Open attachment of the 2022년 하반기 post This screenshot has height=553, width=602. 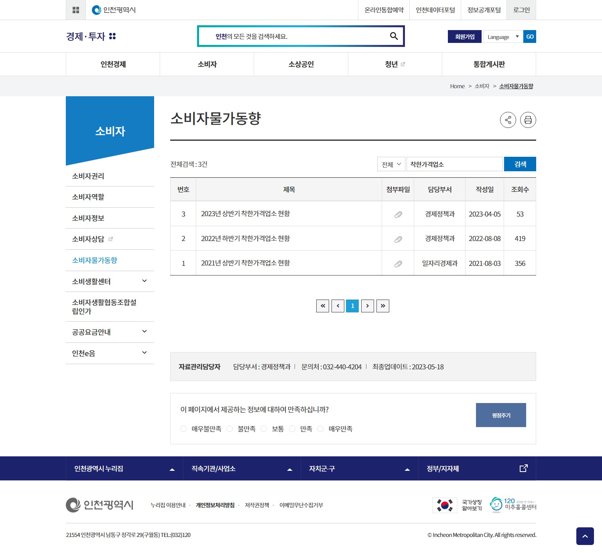pos(398,239)
